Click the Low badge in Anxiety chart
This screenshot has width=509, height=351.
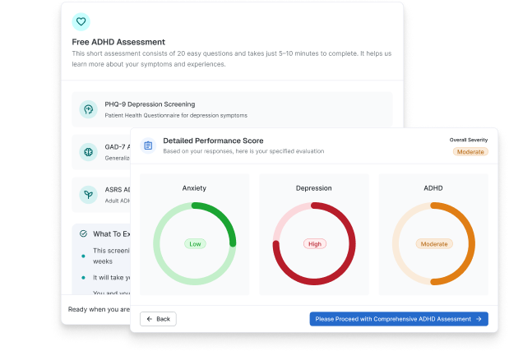coord(195,244)
